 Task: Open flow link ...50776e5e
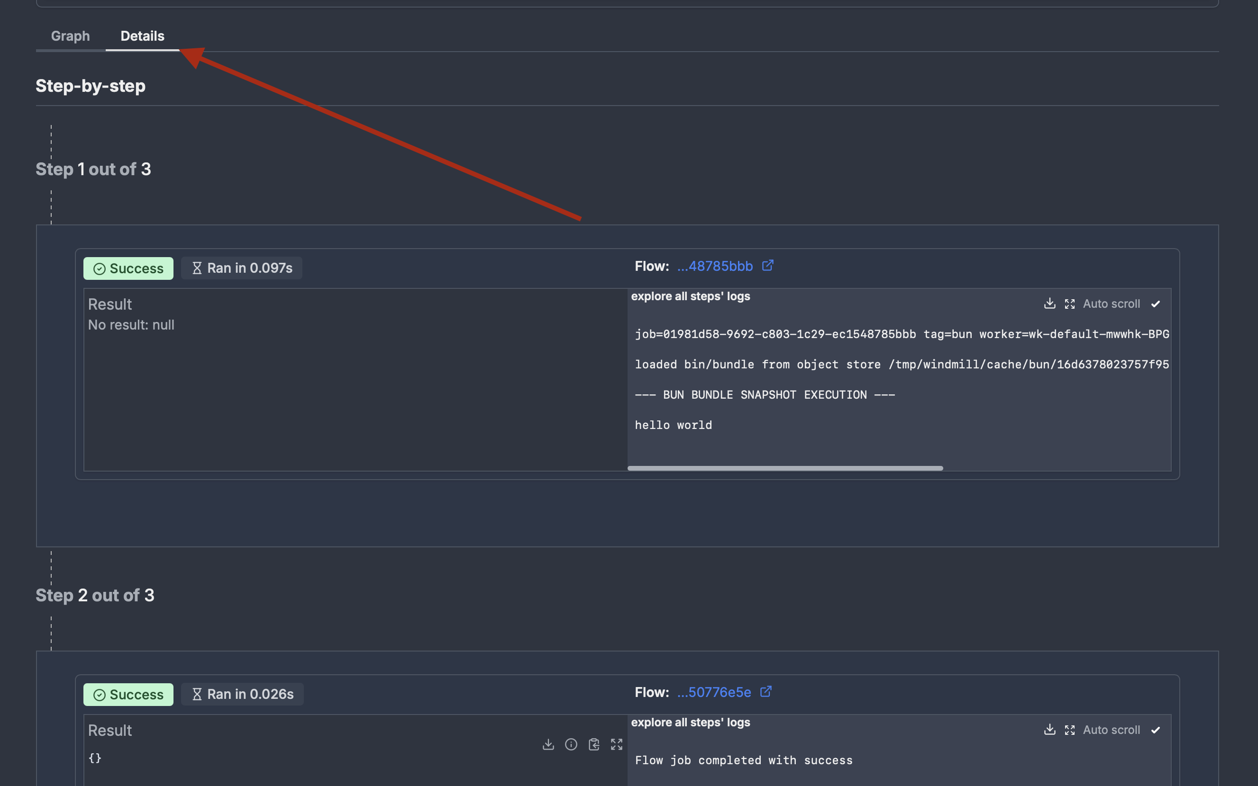(714, 692)
